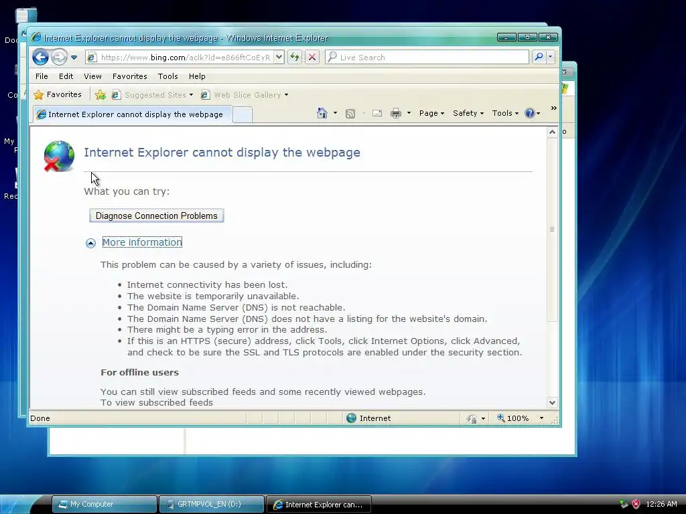Go back with the Back arrow button
686x514 pixels.
coord(40,58)
